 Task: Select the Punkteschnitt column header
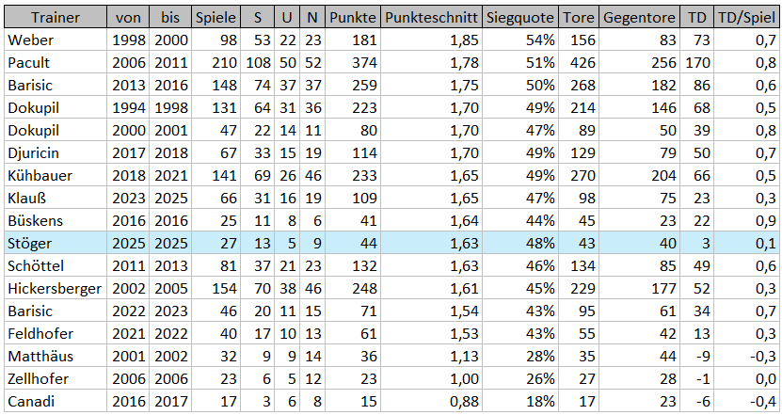click(x=434, y=18)
